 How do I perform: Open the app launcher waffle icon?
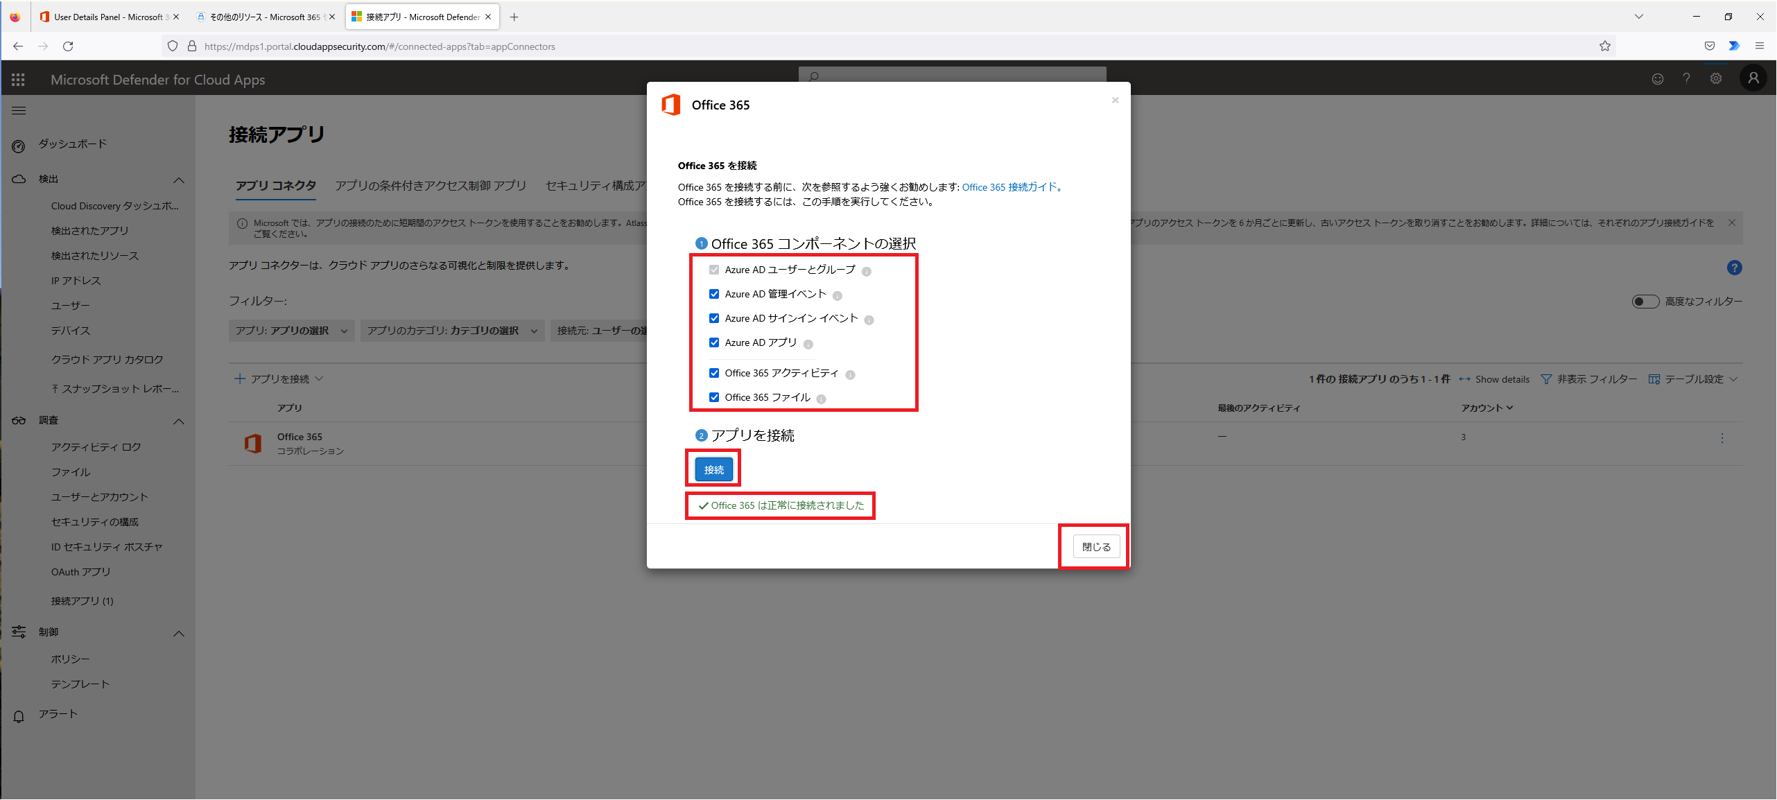19,80
